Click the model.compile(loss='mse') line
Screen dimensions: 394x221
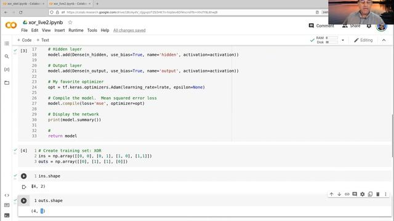[96, 104]
